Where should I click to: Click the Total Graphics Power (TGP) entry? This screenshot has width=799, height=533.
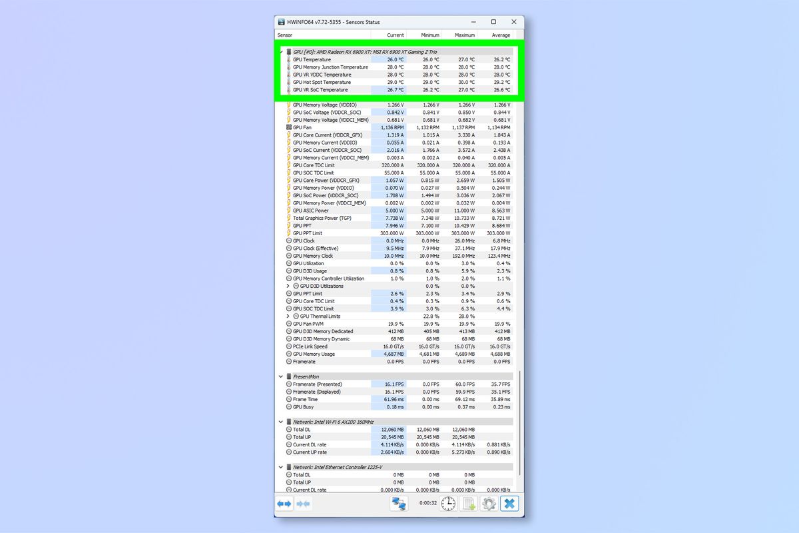coord(323,218)
